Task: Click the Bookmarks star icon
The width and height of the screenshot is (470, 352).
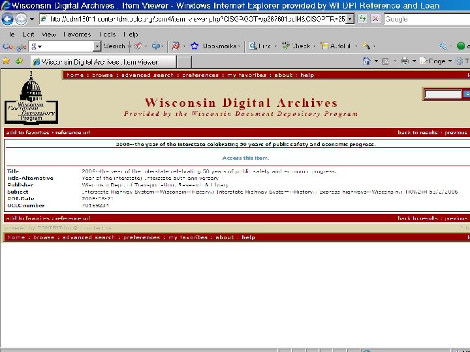Action: (195, 46)
